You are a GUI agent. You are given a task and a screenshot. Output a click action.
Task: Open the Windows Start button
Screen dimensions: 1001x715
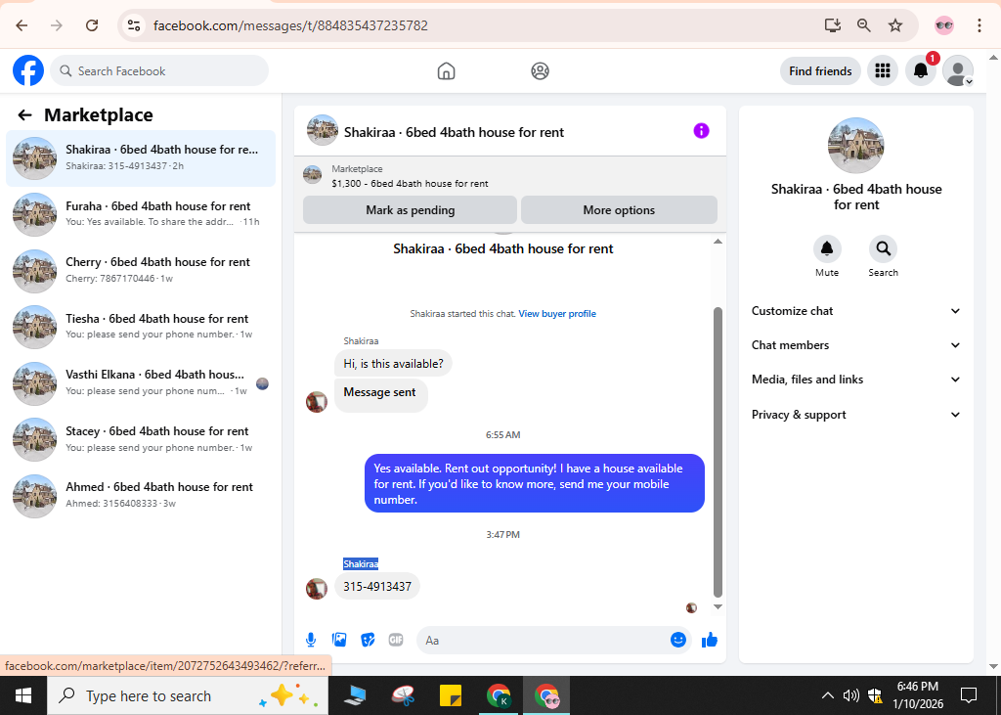tap(23, 695)
